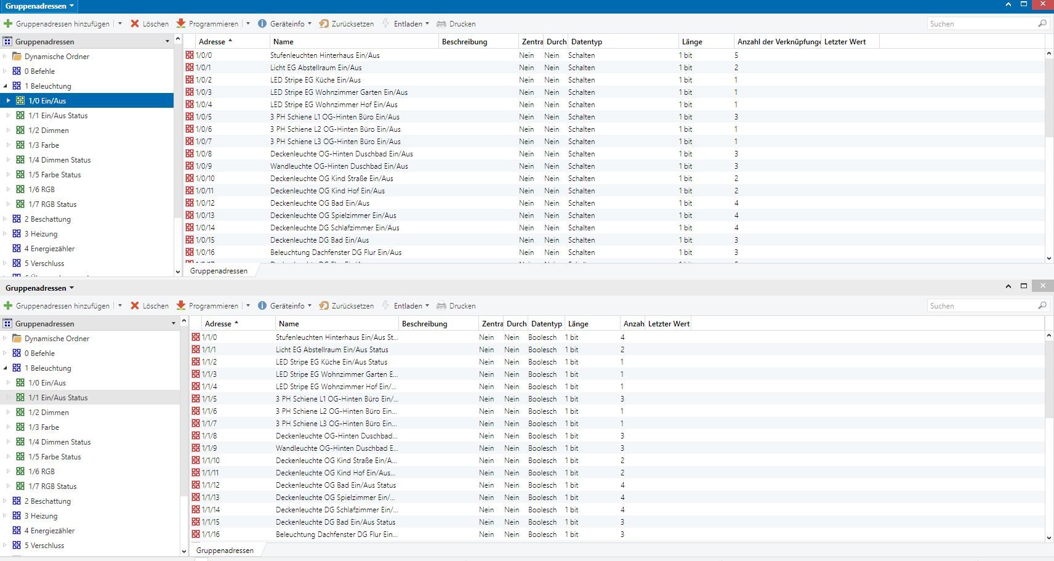
Task: Expand 2 Beschattung in bottom tree
Action: click(x=5, y=501)
